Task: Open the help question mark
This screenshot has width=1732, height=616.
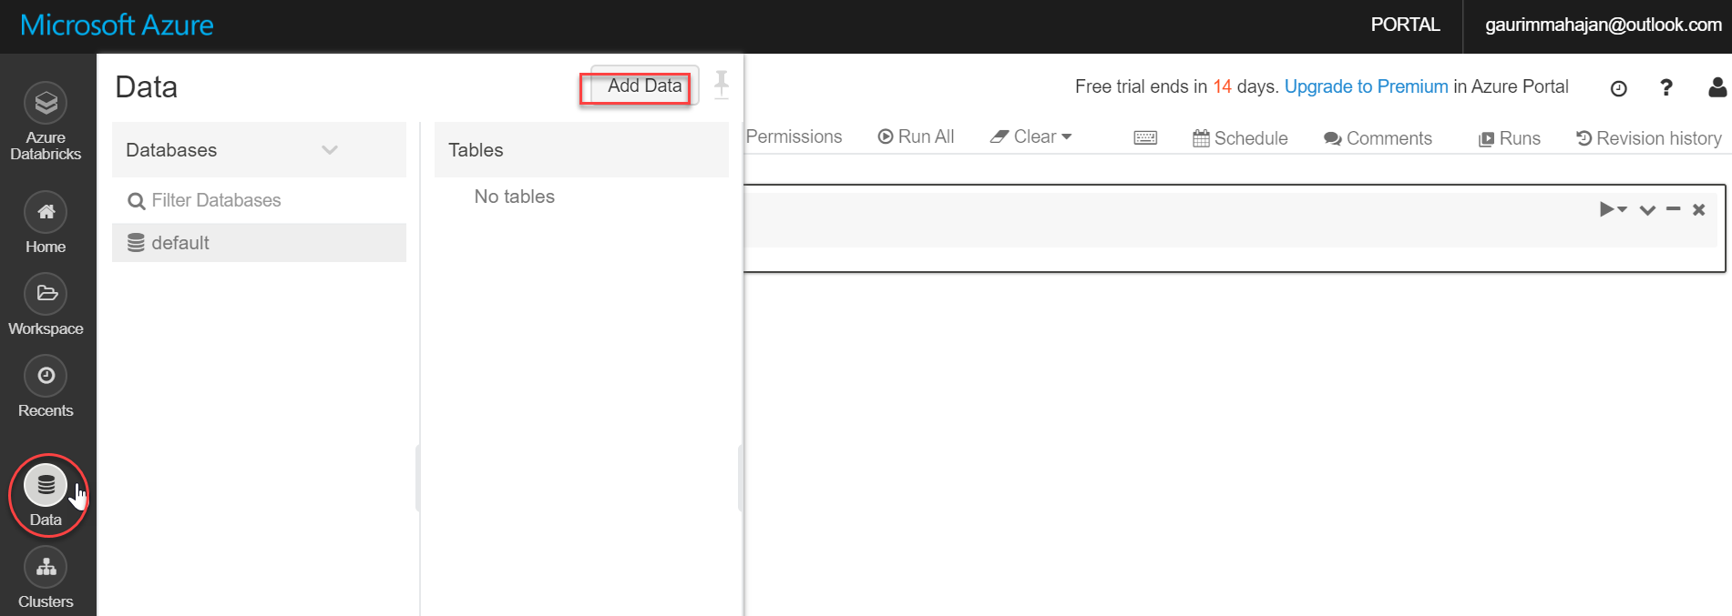Action: 1666,87
